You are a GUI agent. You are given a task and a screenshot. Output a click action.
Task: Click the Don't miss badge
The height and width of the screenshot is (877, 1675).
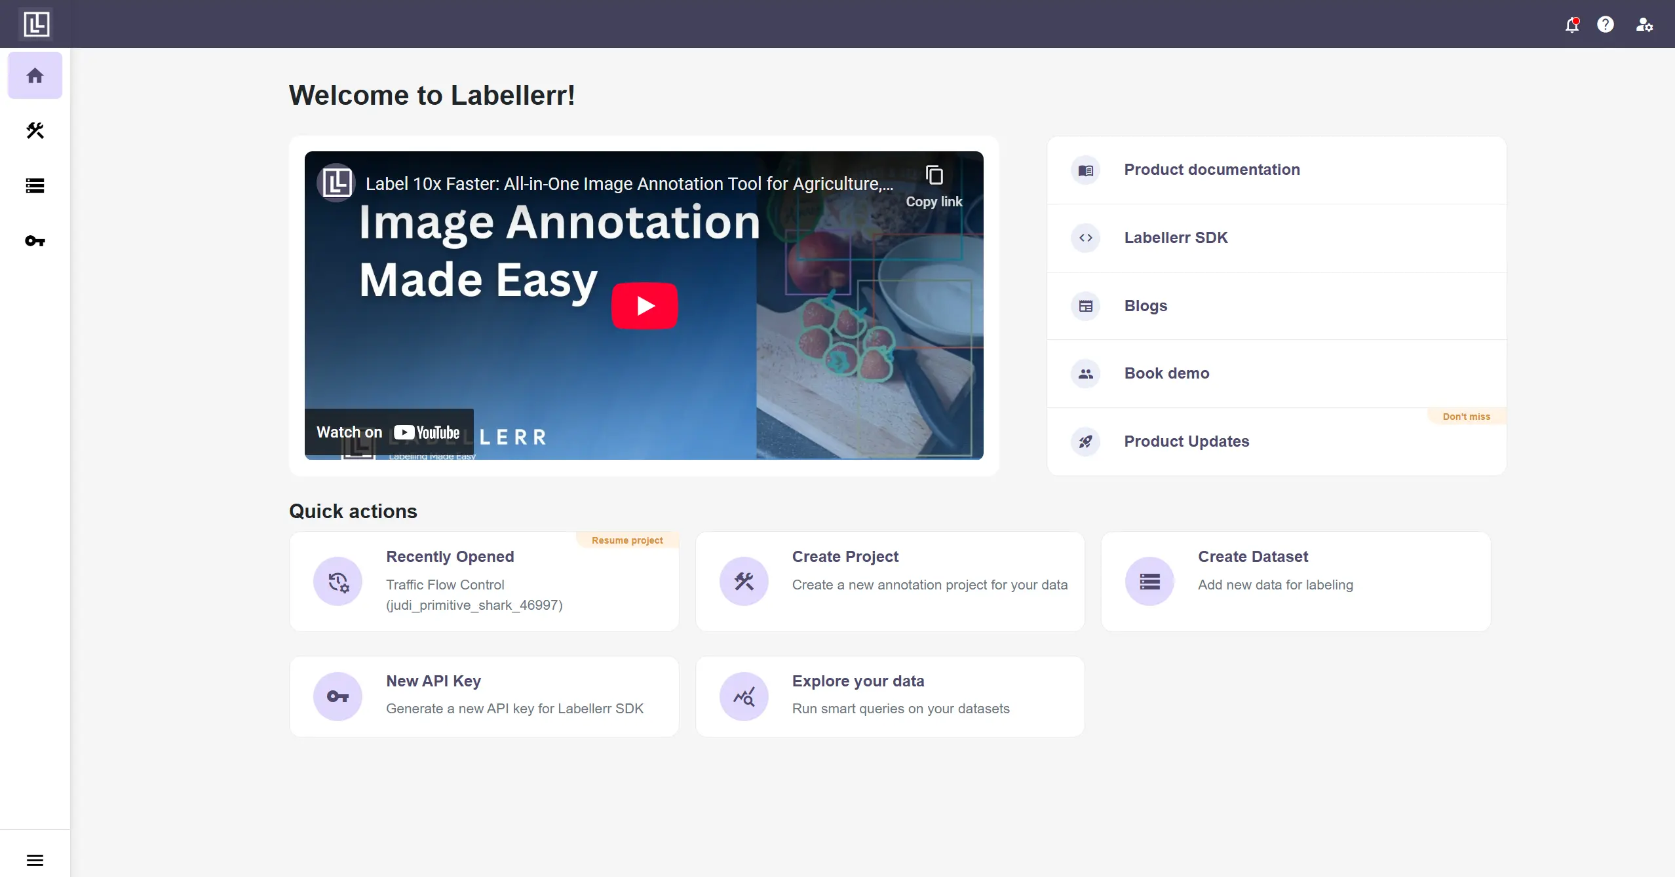click(1467, 417)
